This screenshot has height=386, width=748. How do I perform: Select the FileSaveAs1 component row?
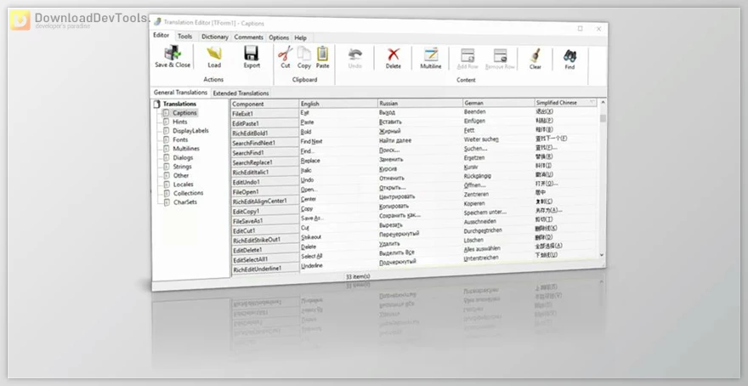pyautogui.click(x=264, y=221)
